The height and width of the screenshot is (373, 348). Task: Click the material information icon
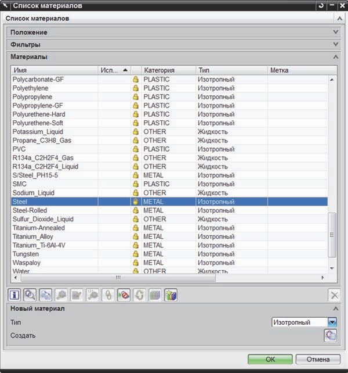[14, 295]
